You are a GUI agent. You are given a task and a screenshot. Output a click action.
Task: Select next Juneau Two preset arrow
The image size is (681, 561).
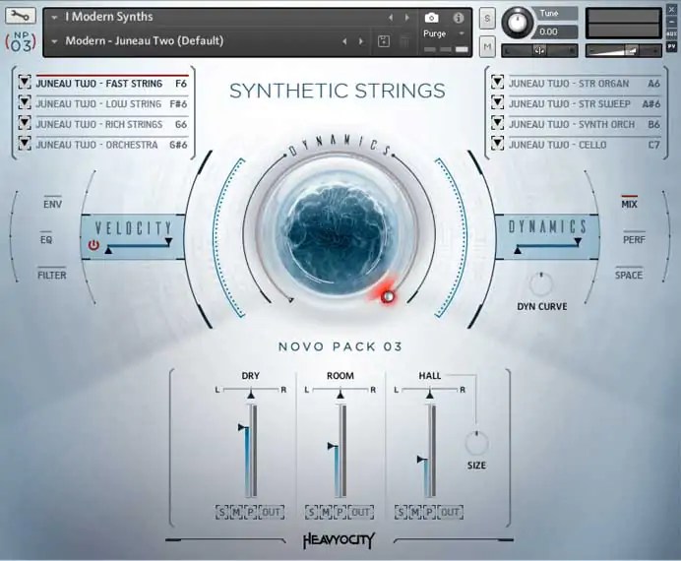(x=361, y=41)
